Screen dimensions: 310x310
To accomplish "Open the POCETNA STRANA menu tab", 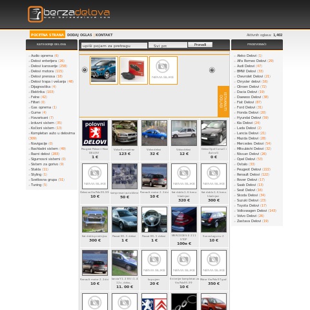I will click(x=47, y=35).
